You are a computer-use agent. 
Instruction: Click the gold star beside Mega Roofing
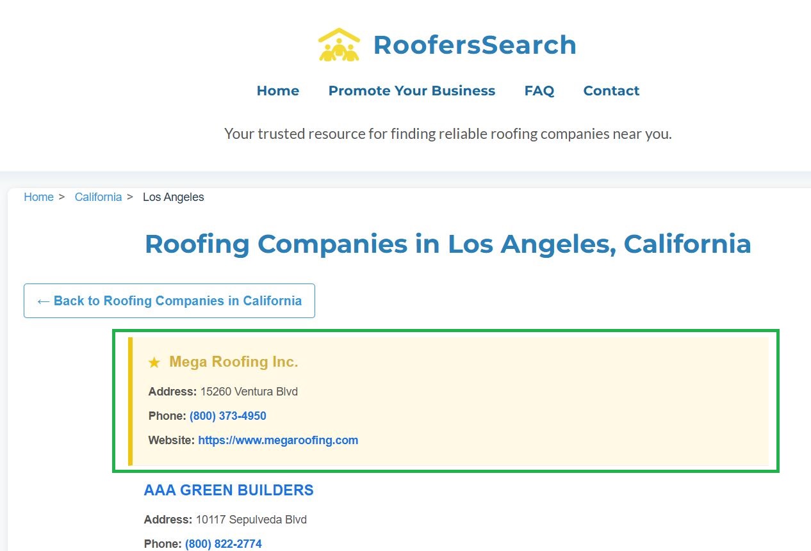point(154,363)
